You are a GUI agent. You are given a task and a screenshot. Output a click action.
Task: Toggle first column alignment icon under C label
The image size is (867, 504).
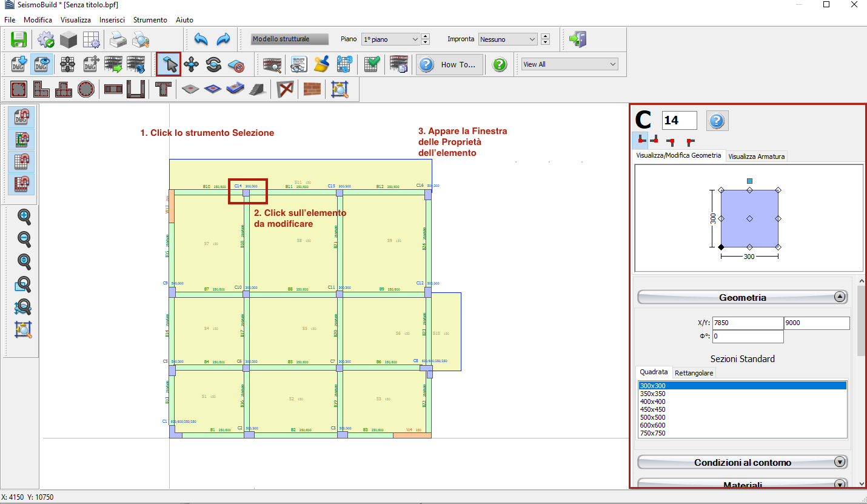640,141
